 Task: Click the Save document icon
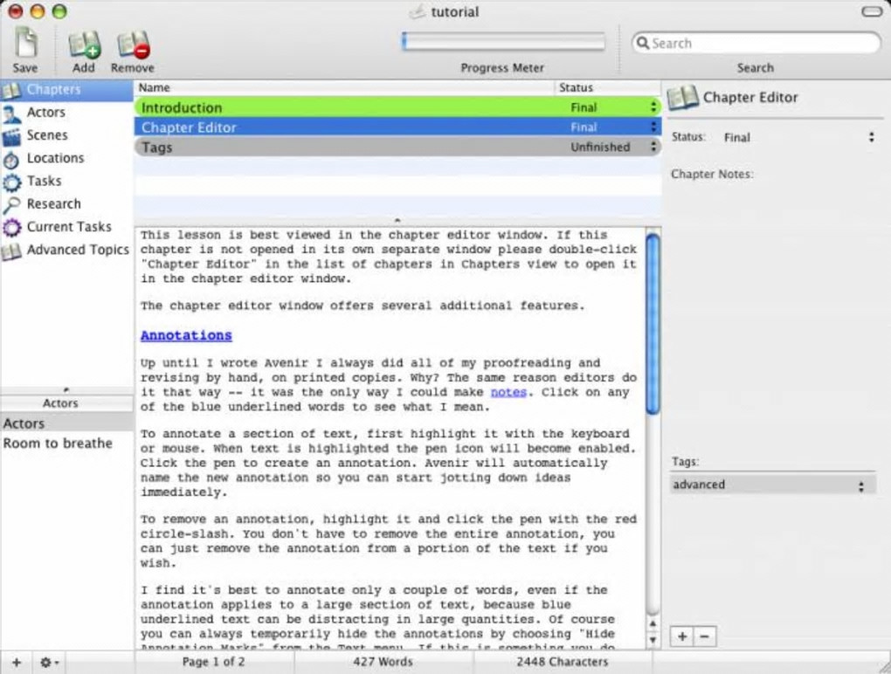[x=25, y=43]
